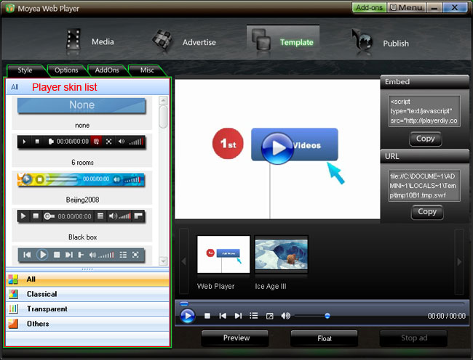Copy the Embed script code
Image resolution: width=473 pixels, height=360 pixels.
pyautogui.click(x=426, y=139)
